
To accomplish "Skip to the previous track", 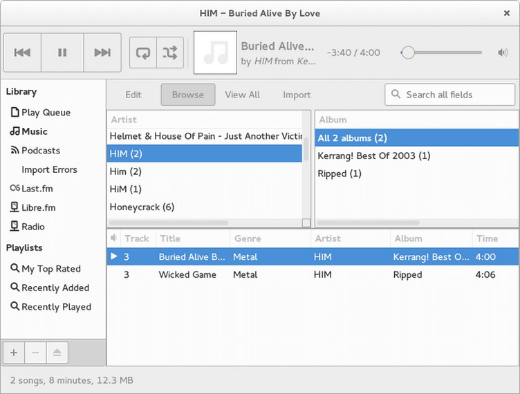I will tap(22, 53).
